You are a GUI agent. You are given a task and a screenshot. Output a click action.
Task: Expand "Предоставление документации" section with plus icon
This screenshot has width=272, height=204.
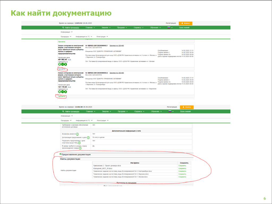(61, 154)
